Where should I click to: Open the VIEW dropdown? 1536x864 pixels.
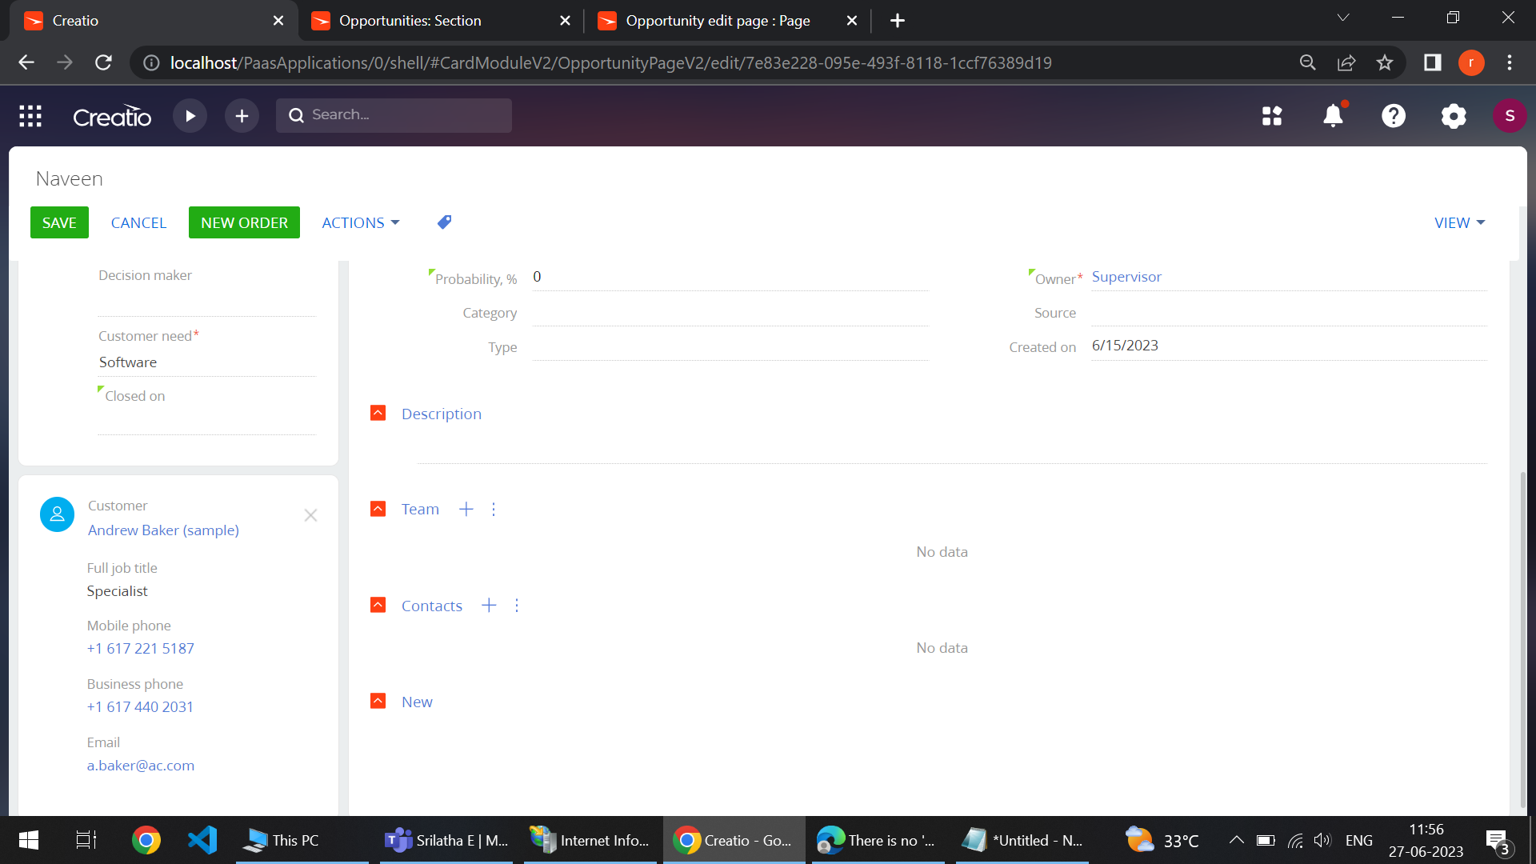pyautogui.click(x=1458, y=222)
